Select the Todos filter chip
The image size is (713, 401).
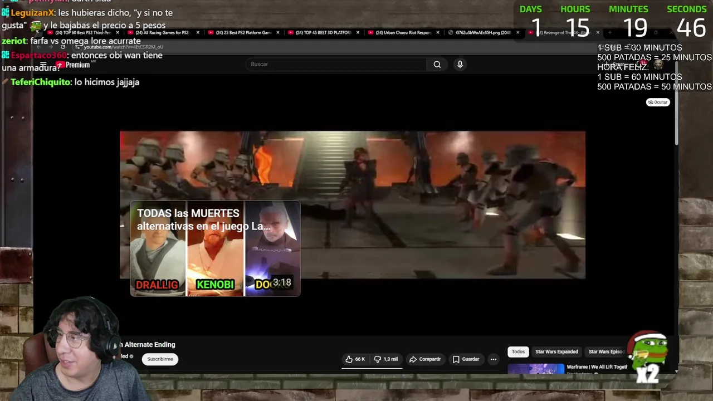tap(518, 352)
